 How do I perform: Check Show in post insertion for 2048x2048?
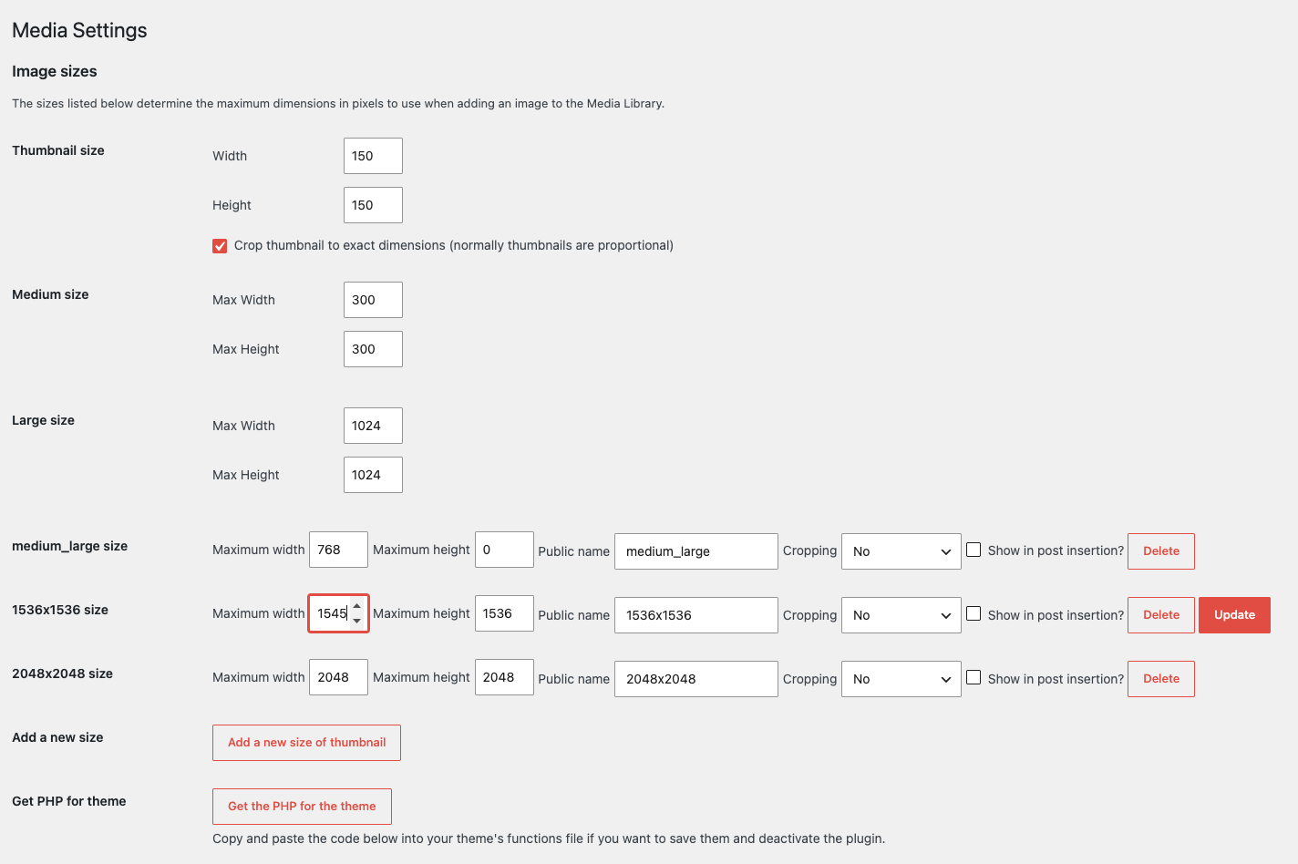tap(973, 678)
